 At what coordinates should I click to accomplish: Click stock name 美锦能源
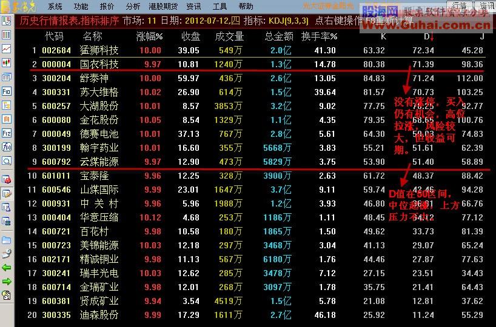99,245
